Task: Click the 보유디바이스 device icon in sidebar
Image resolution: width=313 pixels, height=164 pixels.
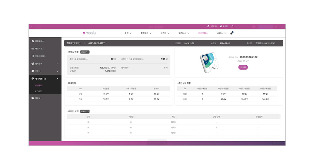Action: click(33, 56)
